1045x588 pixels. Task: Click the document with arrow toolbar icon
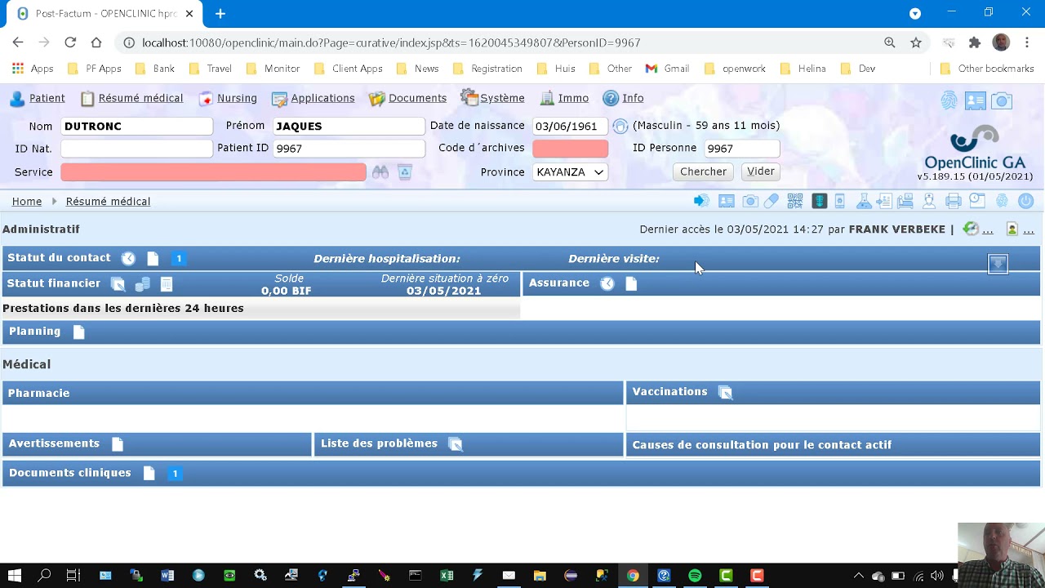point(883,201)
